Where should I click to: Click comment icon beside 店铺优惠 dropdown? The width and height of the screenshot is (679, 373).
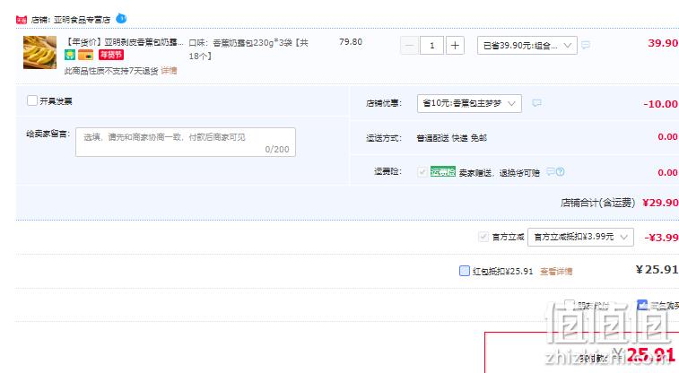coord(536,103)
